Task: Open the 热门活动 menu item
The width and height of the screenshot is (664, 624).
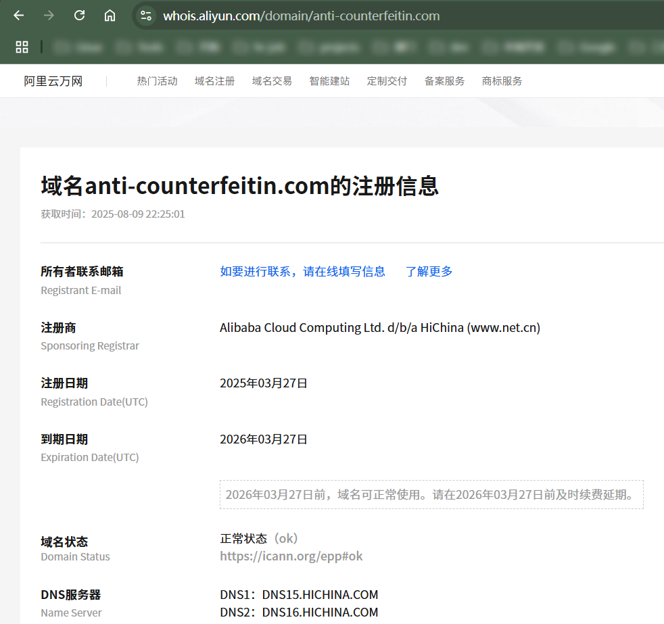Action: (157, 81)
